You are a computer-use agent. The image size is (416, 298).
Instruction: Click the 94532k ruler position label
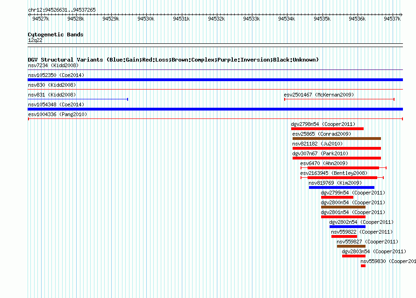216,19
